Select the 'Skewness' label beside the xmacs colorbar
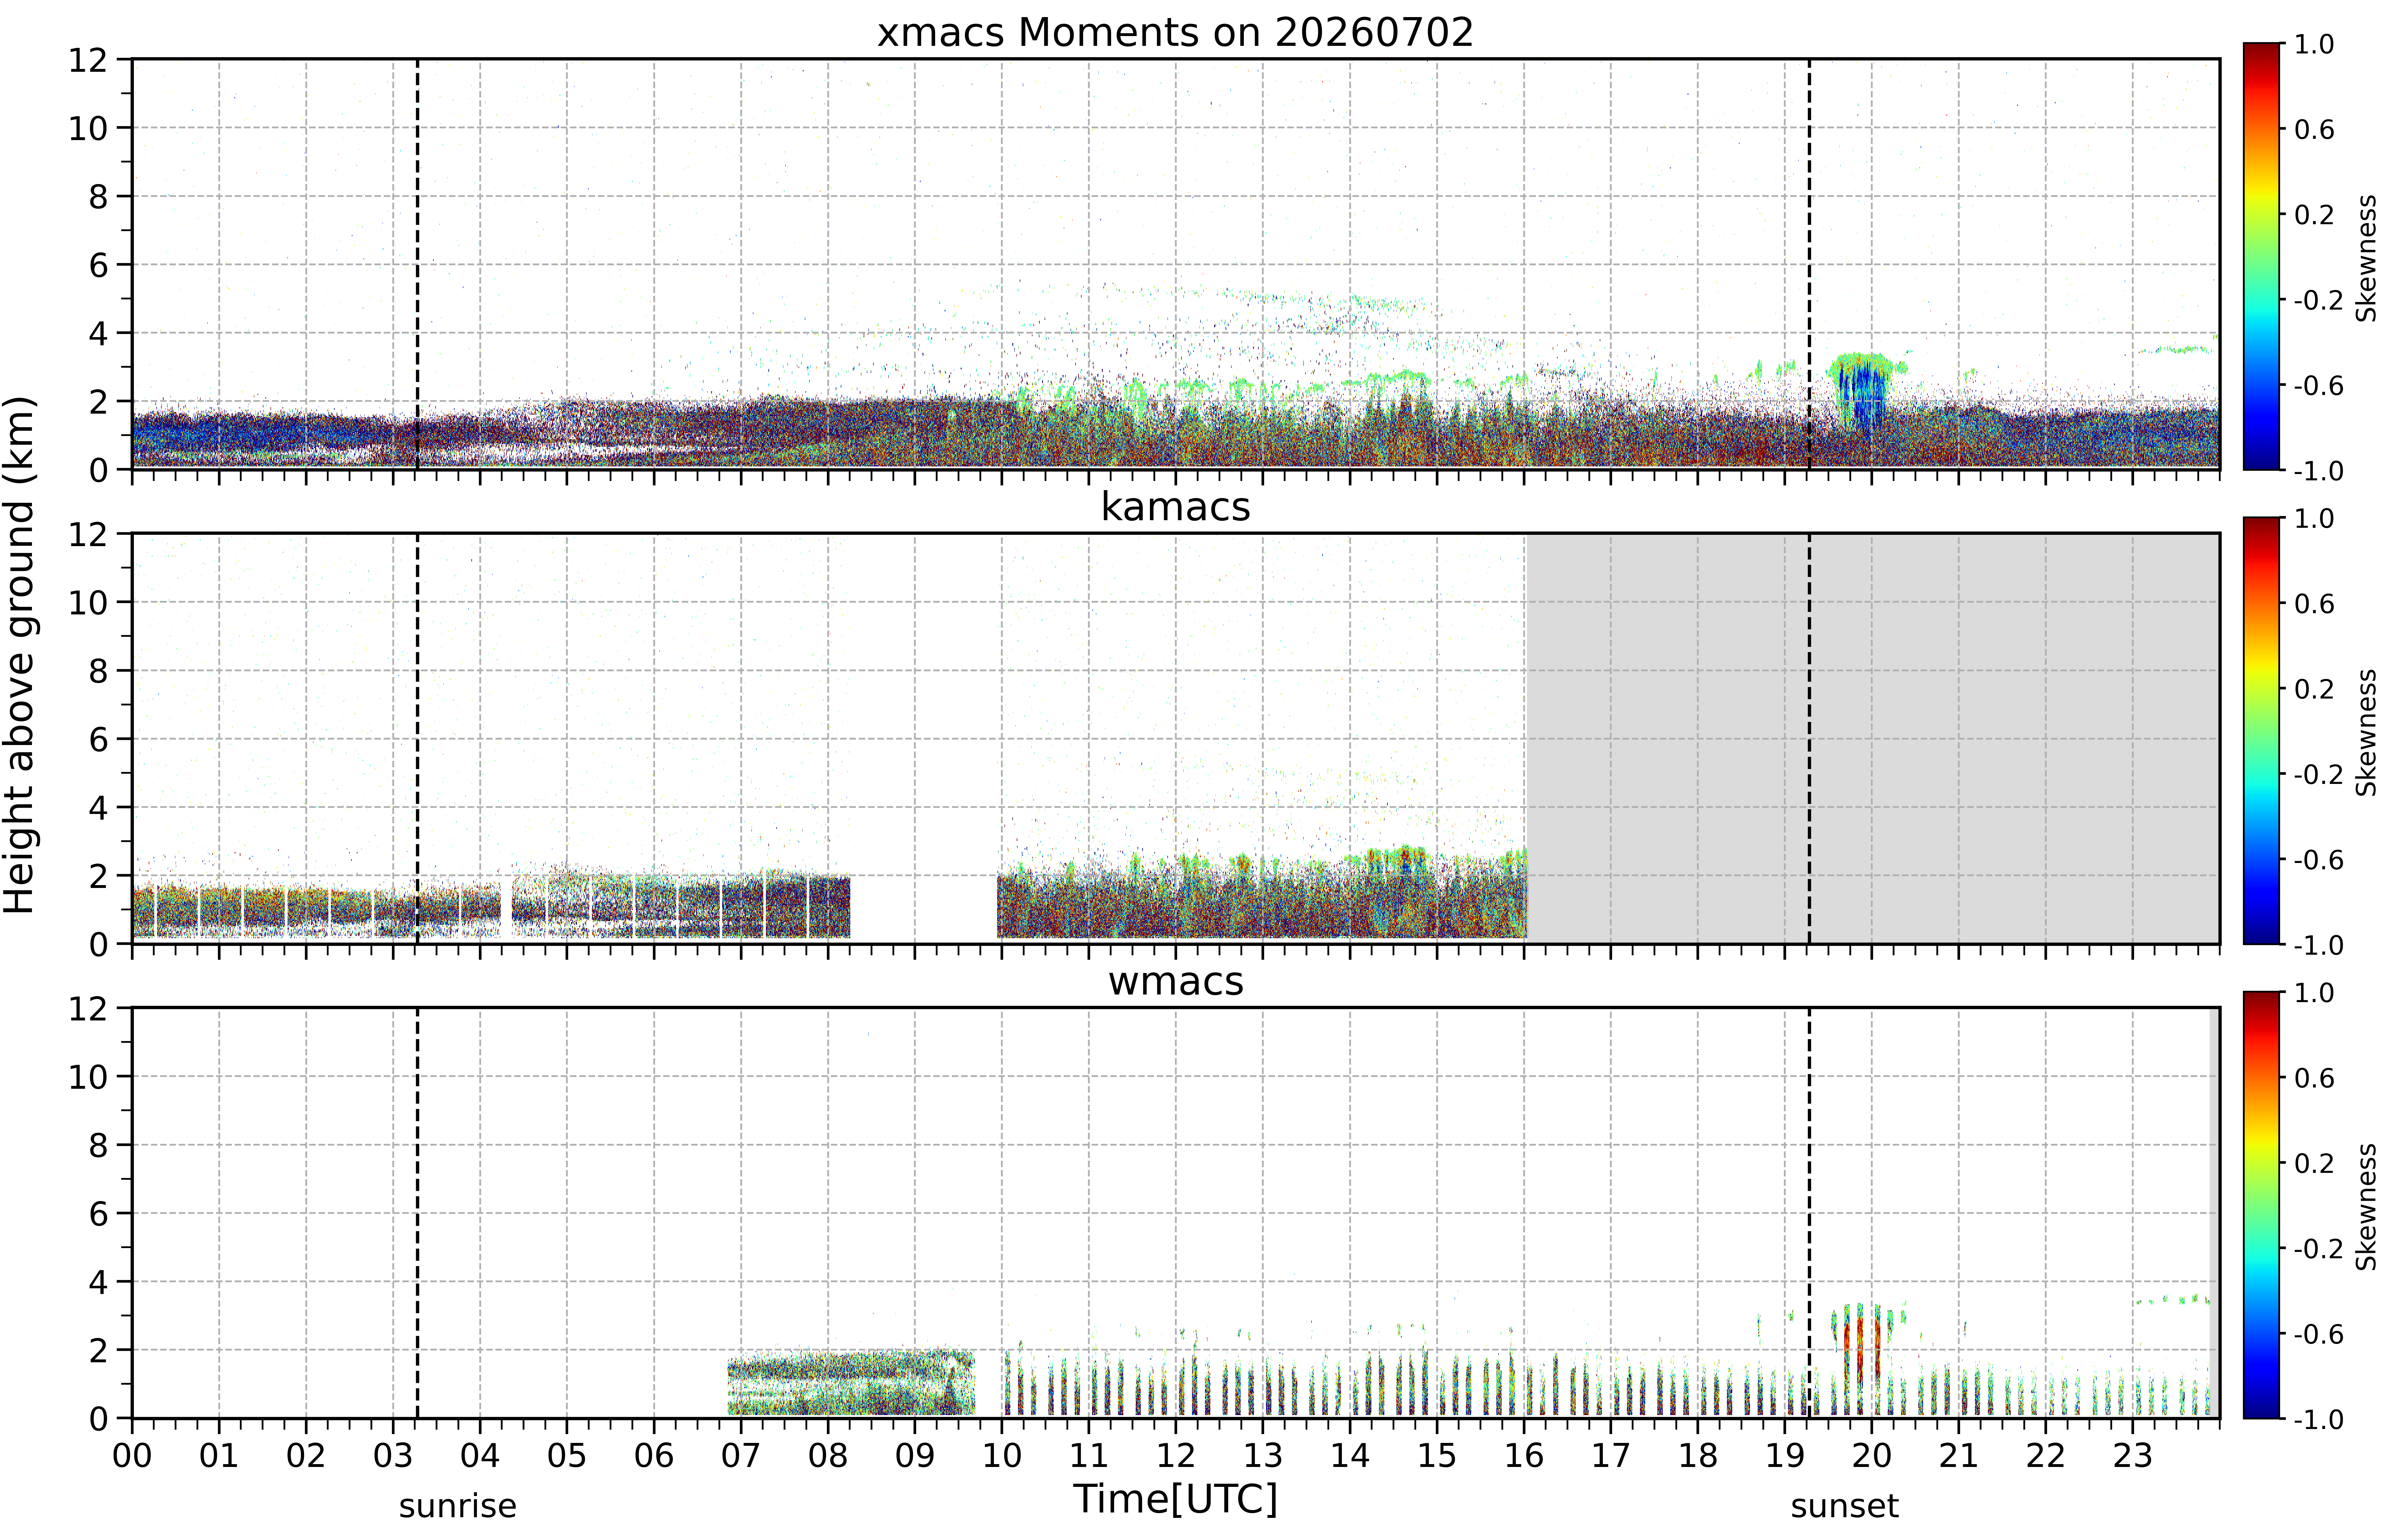 coord(2366,258)
